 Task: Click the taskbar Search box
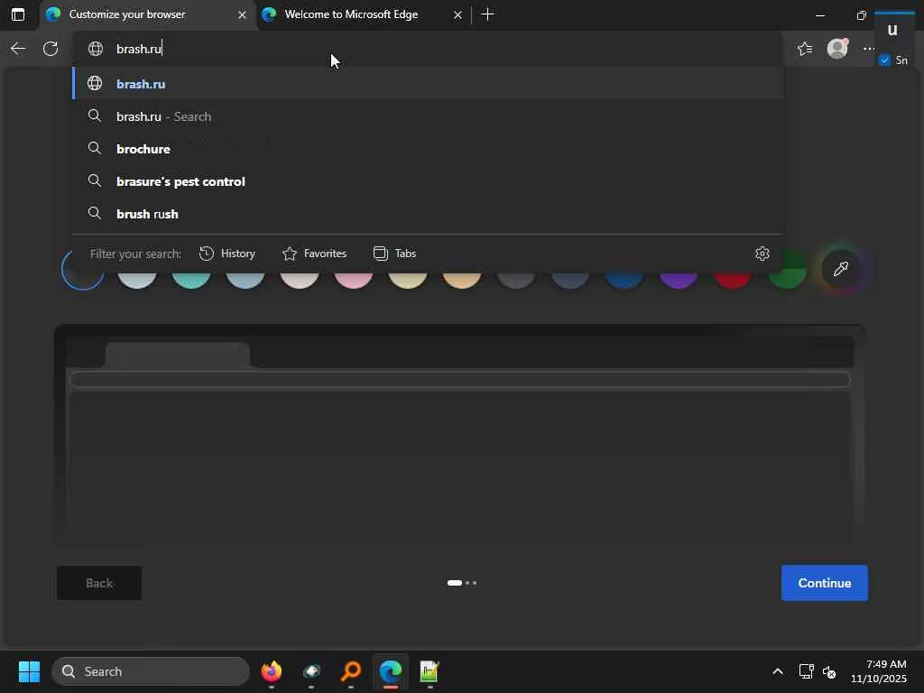click(x=151, y=671)
